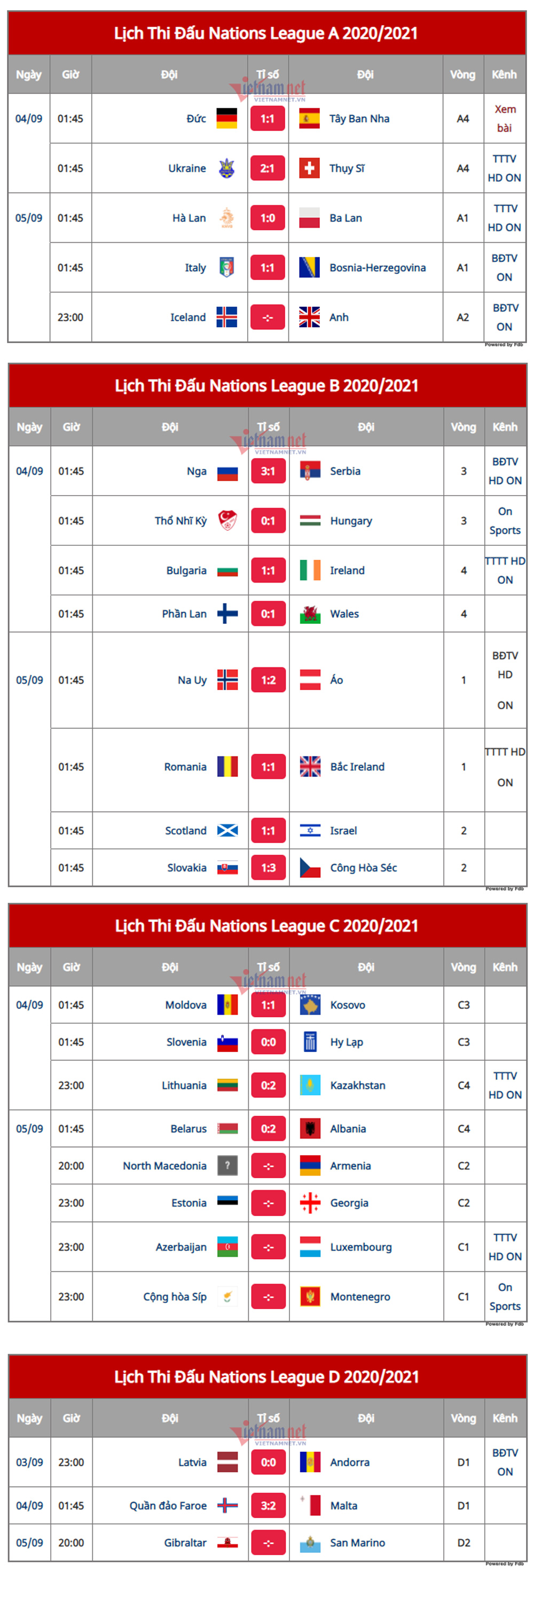
Task: Click the North Macedonia placeholder flag
Action: pyautogui.click(x=227, y=1165)
